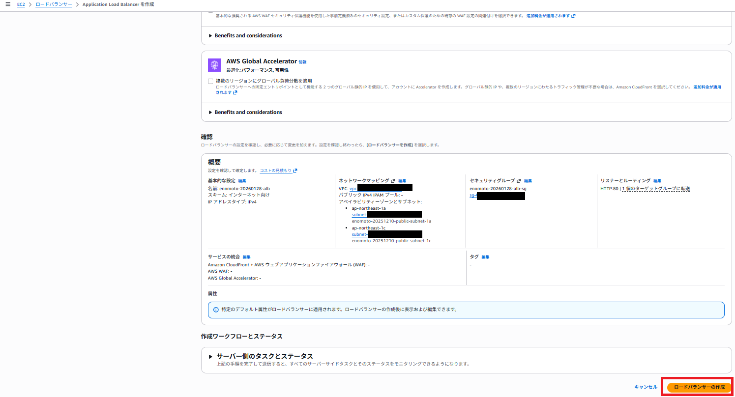Click the info icon in the 属性 notice
The width and height of the screenshot is (735, 397).
coord(216,310)
